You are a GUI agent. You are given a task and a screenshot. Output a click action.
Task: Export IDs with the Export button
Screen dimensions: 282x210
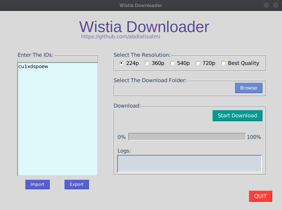[x=77, y=184]
